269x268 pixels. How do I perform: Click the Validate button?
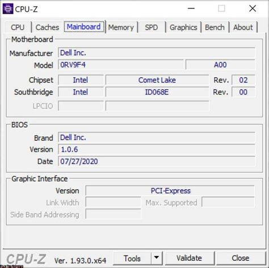pyautogui.click(x=189, y=258)
